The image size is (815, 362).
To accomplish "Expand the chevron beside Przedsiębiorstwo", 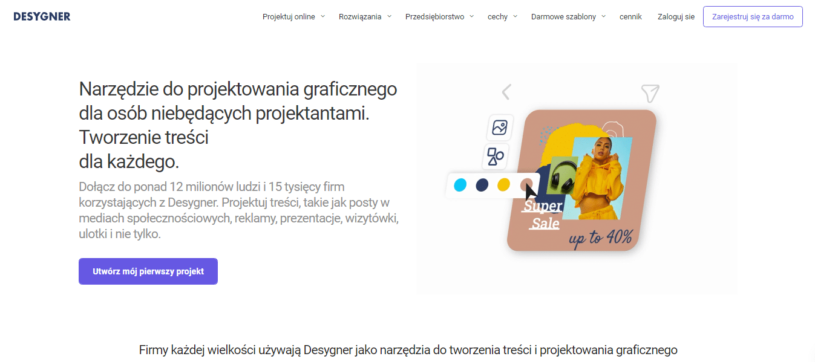I will [471, 16].
